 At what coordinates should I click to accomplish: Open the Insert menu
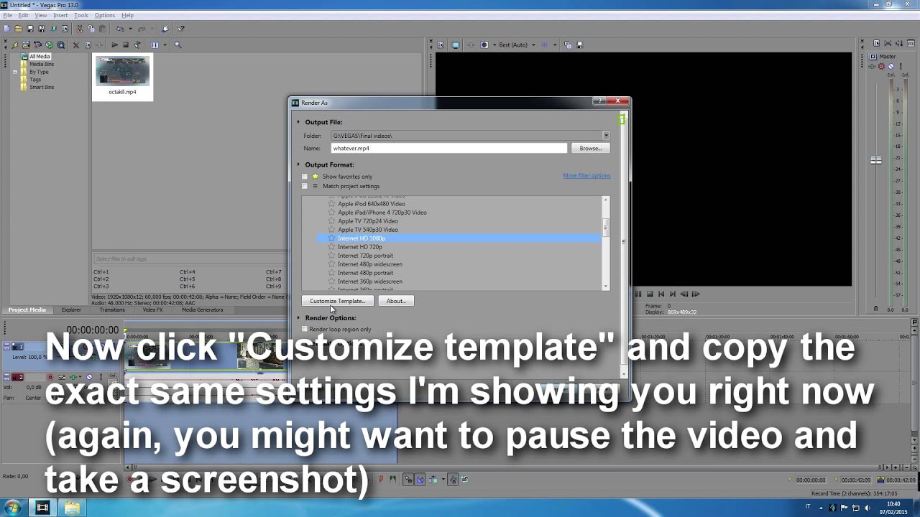[60, 15]
